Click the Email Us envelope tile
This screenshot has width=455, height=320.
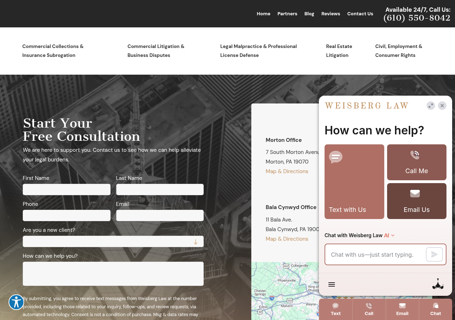point(417,201)
